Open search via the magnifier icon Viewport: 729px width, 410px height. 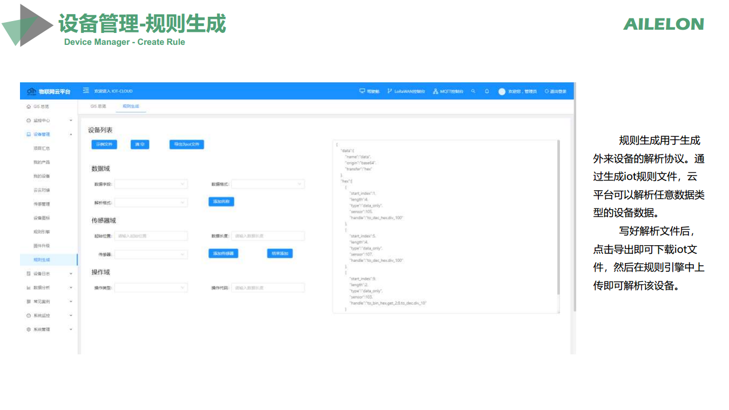[473, 91]
